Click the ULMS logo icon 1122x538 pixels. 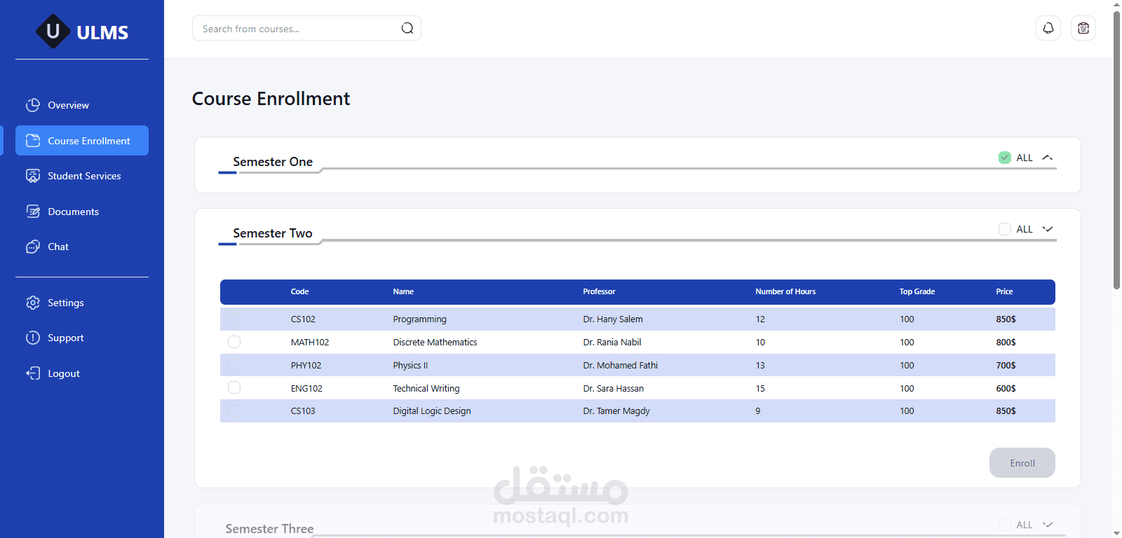point(53,32)
